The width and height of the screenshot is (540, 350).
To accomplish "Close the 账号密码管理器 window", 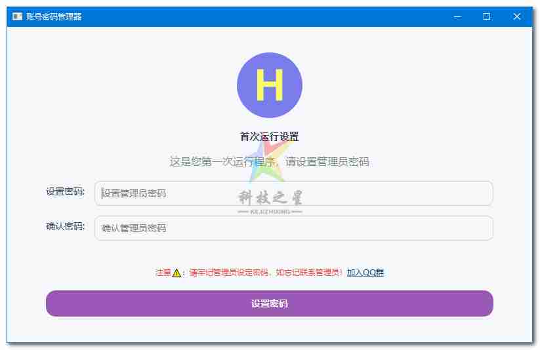I will pos(516,16).
